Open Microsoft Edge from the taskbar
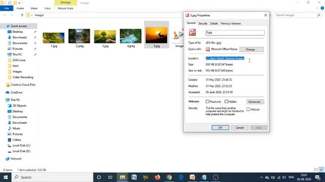Screen dimensions: 325x182 [181, 177]
